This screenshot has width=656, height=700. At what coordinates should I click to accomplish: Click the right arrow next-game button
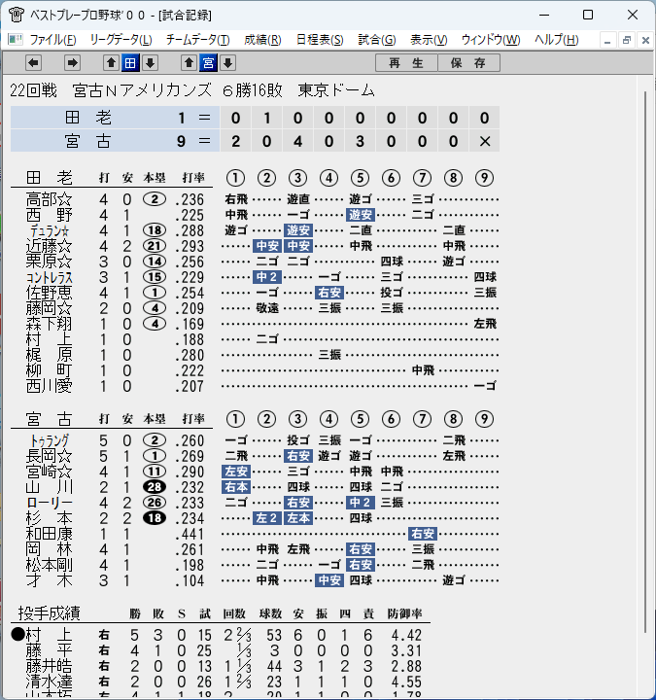pos(72,63)
